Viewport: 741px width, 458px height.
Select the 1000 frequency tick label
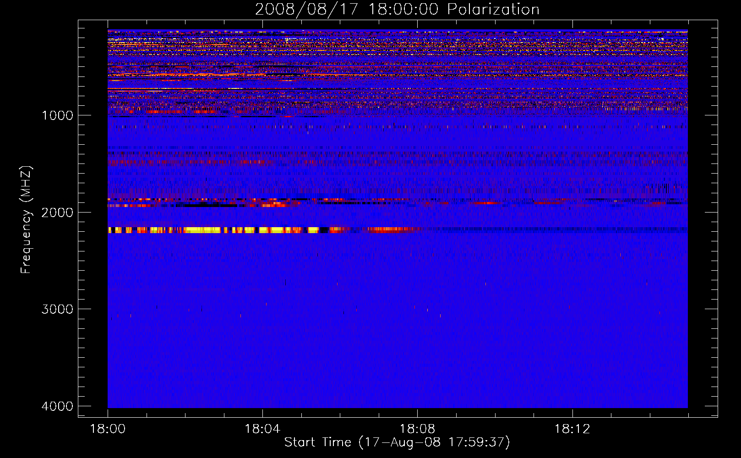pyautogui.click(x=57, y=115)
